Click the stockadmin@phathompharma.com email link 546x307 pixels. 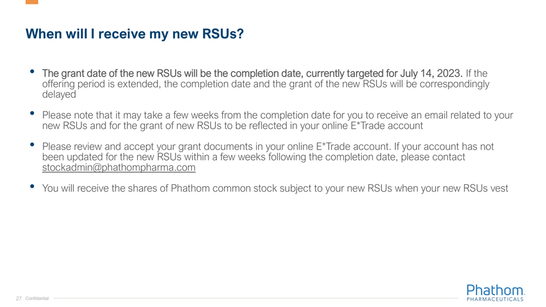(x=119, y=167)
